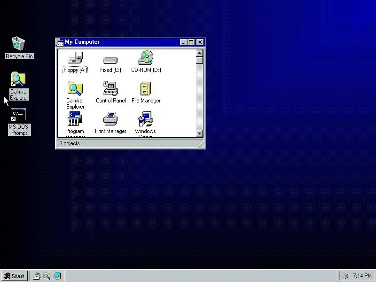This screenshot has width=376, height=282.
Task: Click the 'Floppy (A:)' label text
Action: coord(75,70)
